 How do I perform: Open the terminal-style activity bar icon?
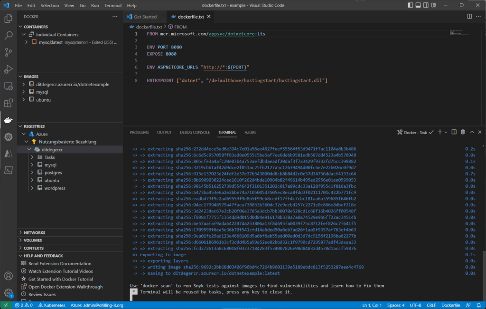[x=9, y=170]
